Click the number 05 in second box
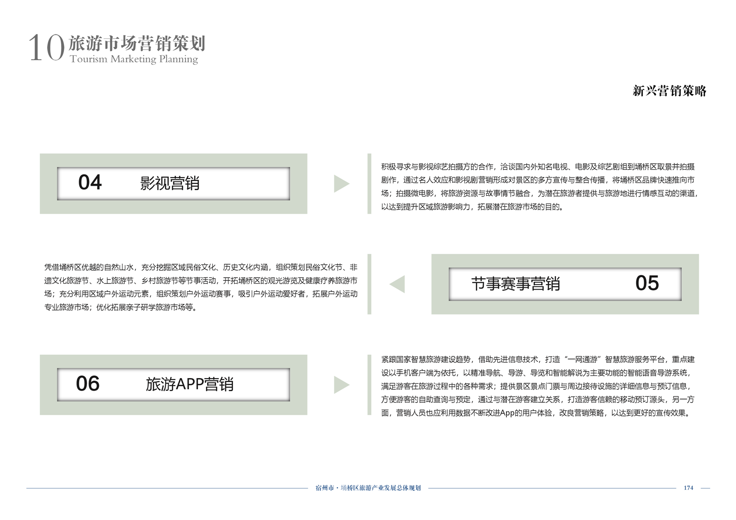The image size is (736, 520). tap(647, 283)
